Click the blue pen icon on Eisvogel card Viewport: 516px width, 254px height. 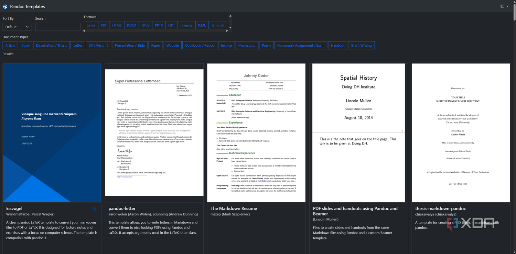(x=94, y=209)
